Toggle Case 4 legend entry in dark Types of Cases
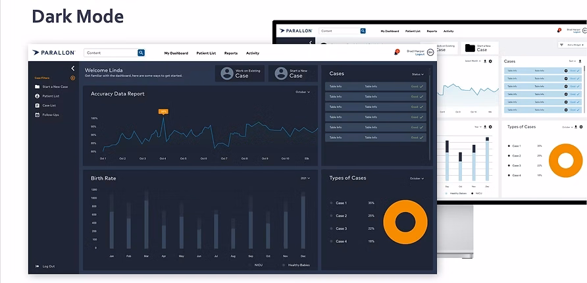Screen dimensions: 587x283 pos(338,242)
